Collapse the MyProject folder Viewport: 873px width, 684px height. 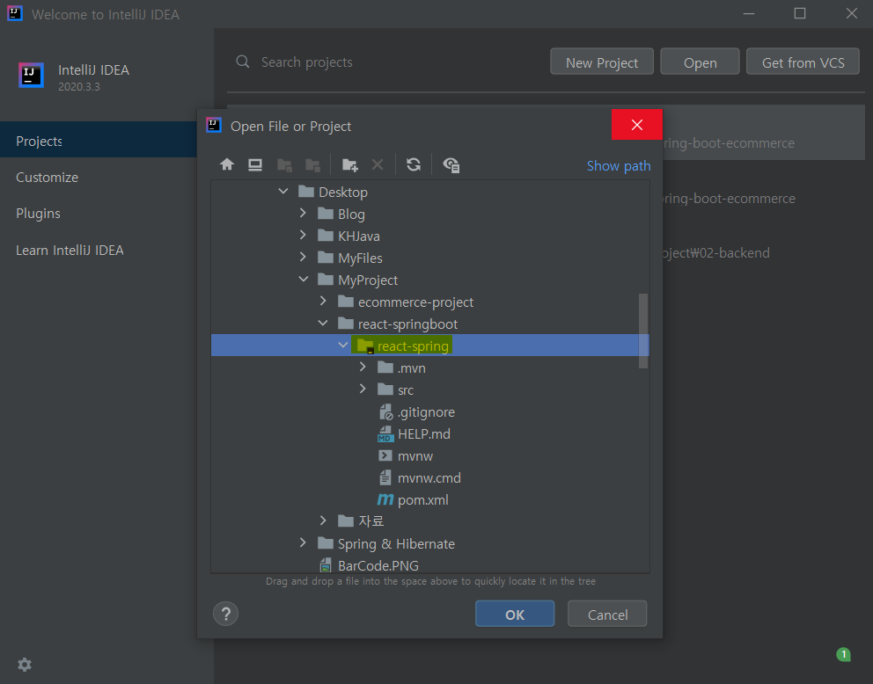point(304,280)
